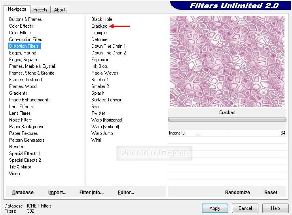Open the About tab
292x215 pixels.
[x=60, y=10]
